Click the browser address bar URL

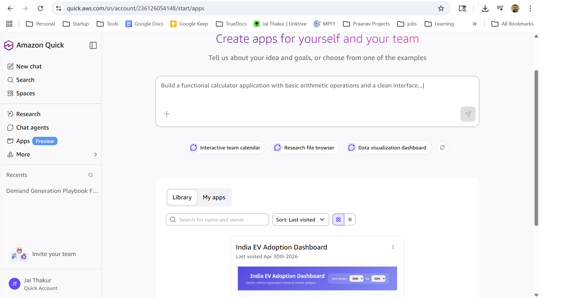pos(136,8)
